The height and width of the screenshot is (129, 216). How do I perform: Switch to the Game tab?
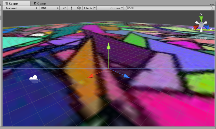point(39,3)
